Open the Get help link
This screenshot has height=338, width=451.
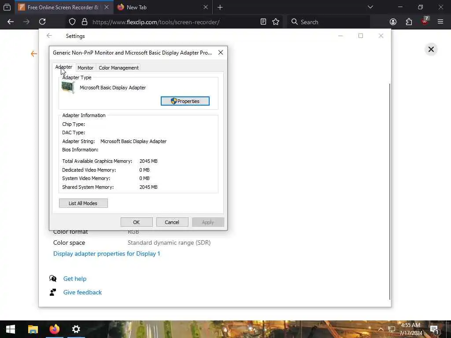(75, 279)
